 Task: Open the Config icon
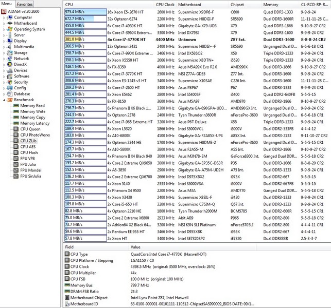coord(10,88)
